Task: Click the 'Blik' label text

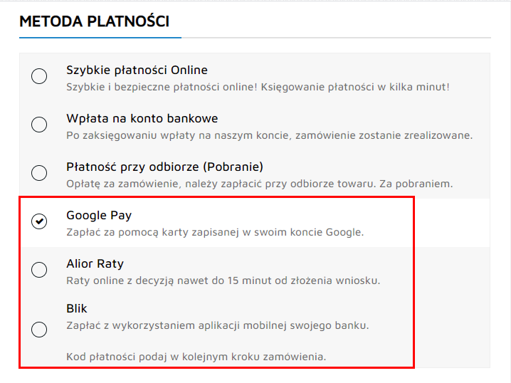Action: (77, 308)
